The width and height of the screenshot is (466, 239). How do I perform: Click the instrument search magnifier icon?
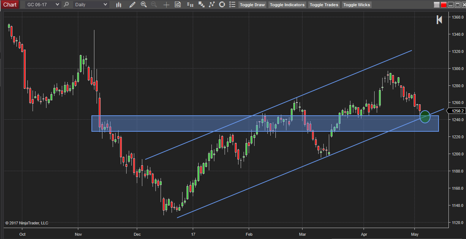66,5
